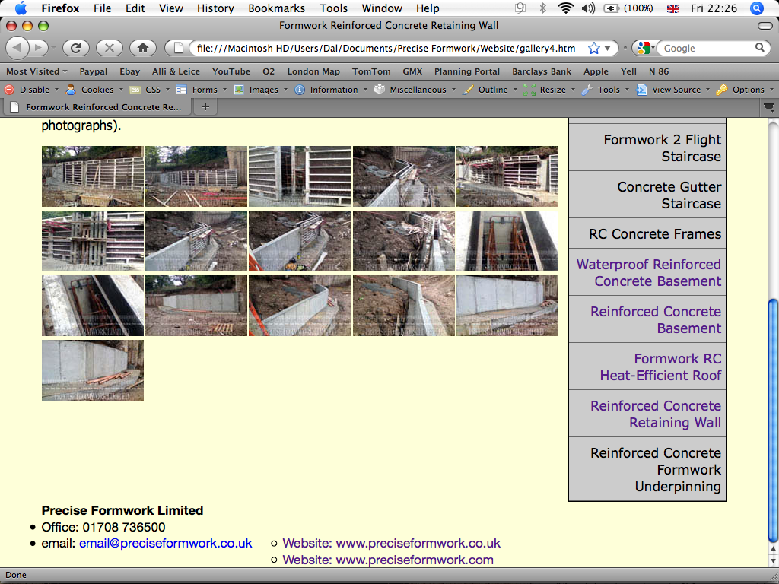Click the Stop loading button

coord(110,48)
